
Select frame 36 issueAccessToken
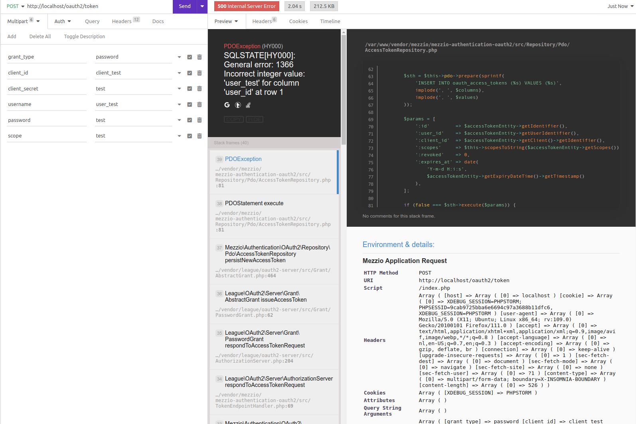[274, 304]
